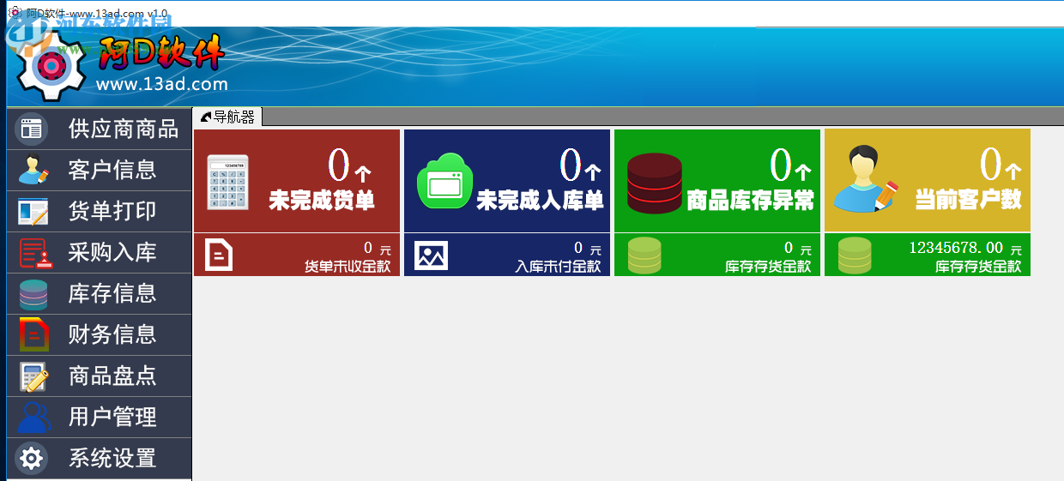The width and height of the screenshot is (1064, 481).
Task: Click the 货单未收金款 text
Action: click(348, 267)
